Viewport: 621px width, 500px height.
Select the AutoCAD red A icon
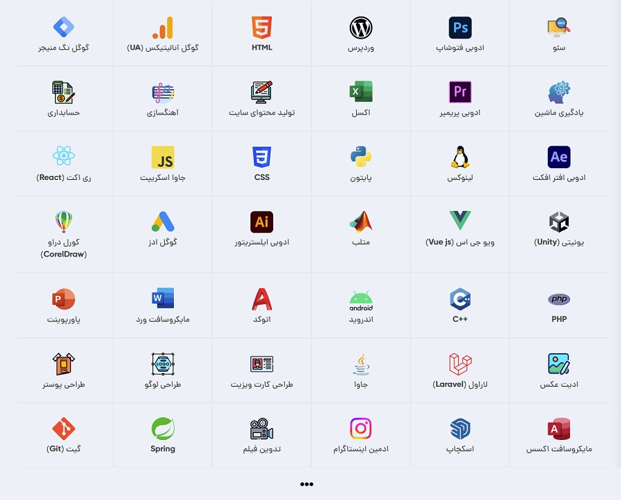coord(262,299)
